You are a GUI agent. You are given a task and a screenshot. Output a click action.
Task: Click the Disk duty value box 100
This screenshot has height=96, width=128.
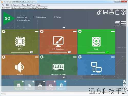(x=107, y=52)
